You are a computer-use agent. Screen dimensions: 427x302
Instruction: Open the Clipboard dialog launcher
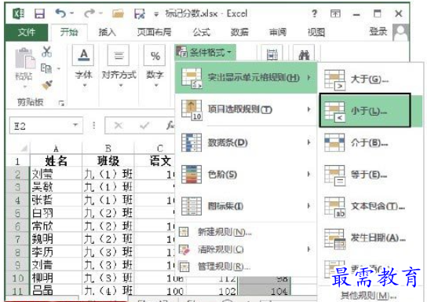point(61,103)
